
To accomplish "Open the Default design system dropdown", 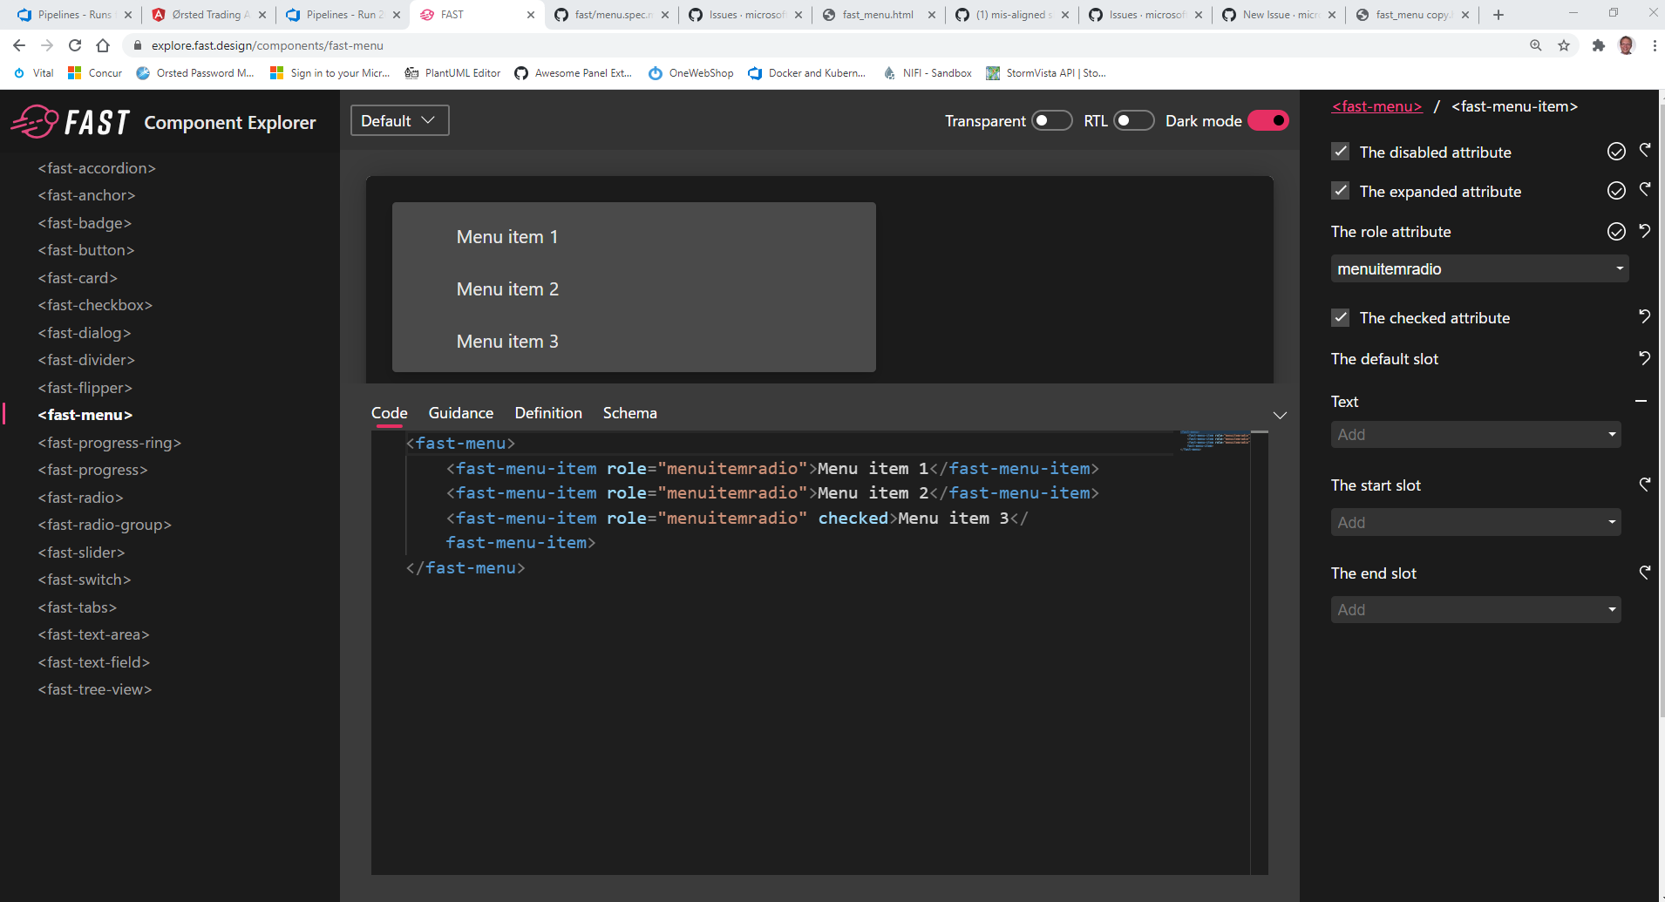I will pyautogui.click(x=398, y=120).
